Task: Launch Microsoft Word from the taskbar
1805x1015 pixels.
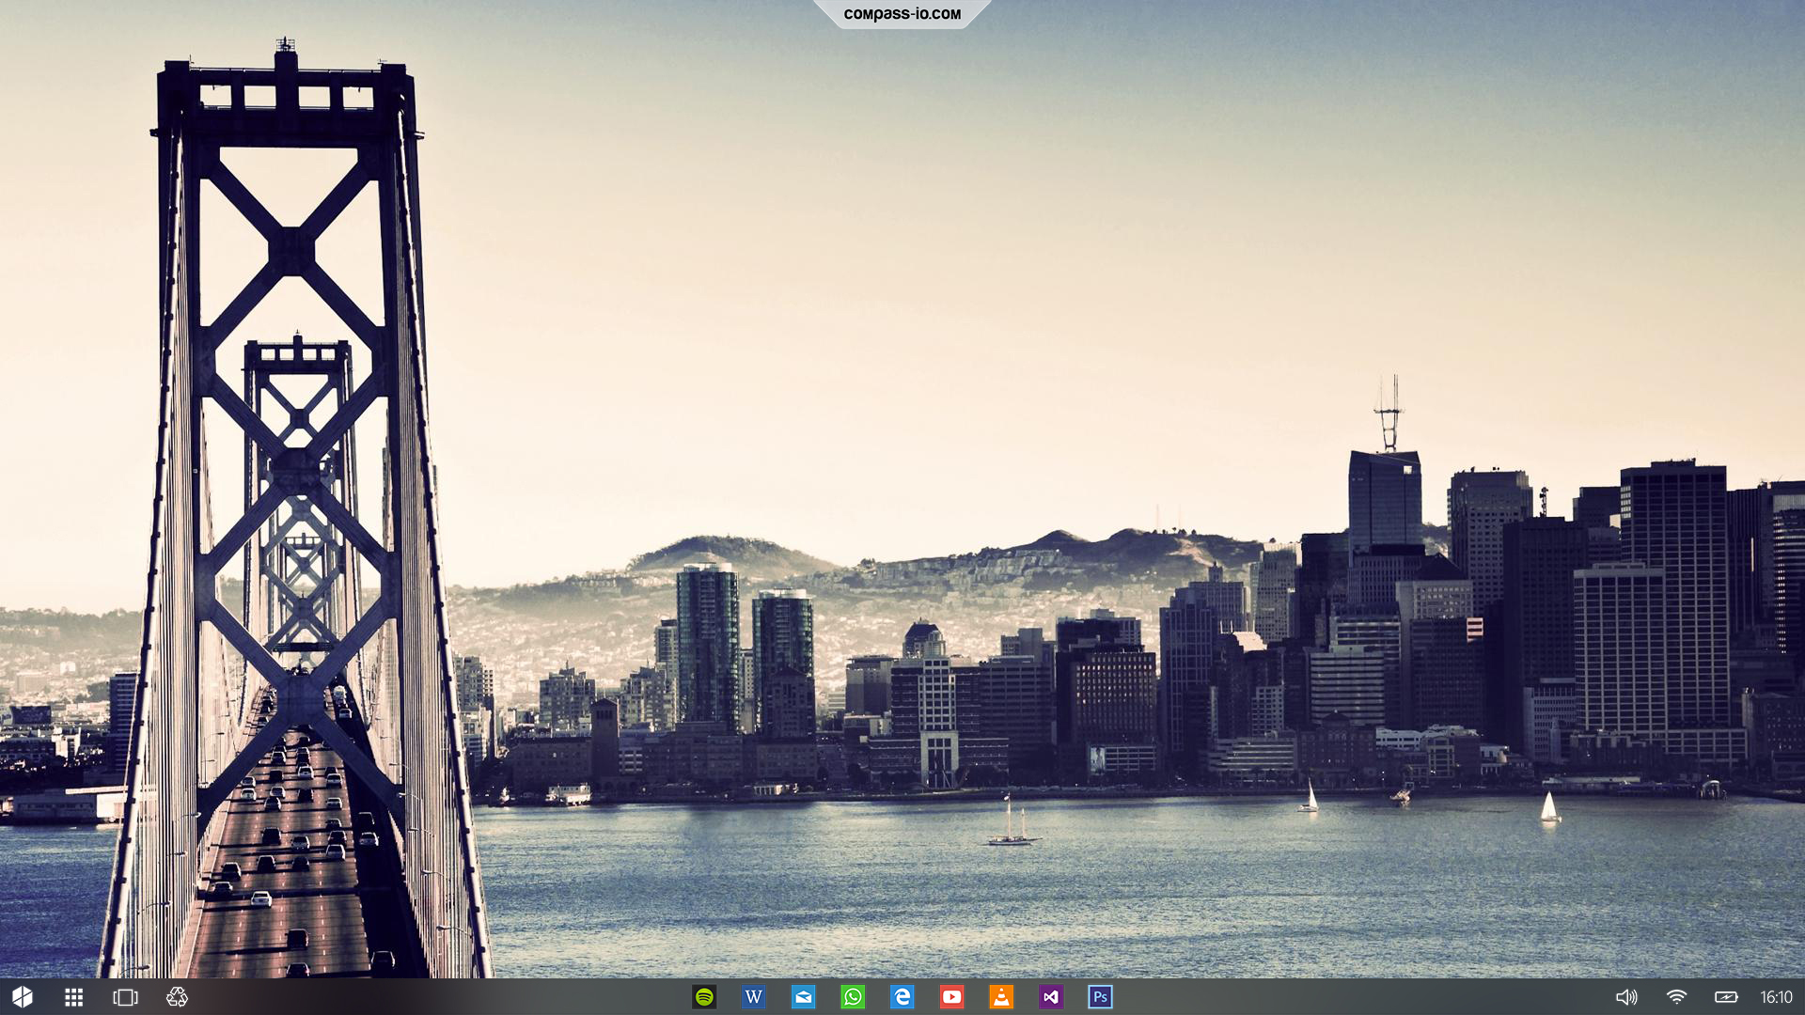Action: point(754,997)
